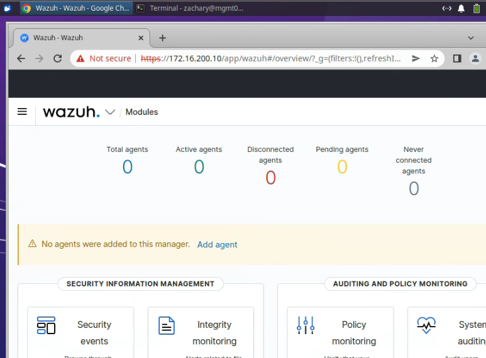The image size is (486, 358).
Task: Open the Policy monitoring sliders icon
Action: (x=306, y=325)
